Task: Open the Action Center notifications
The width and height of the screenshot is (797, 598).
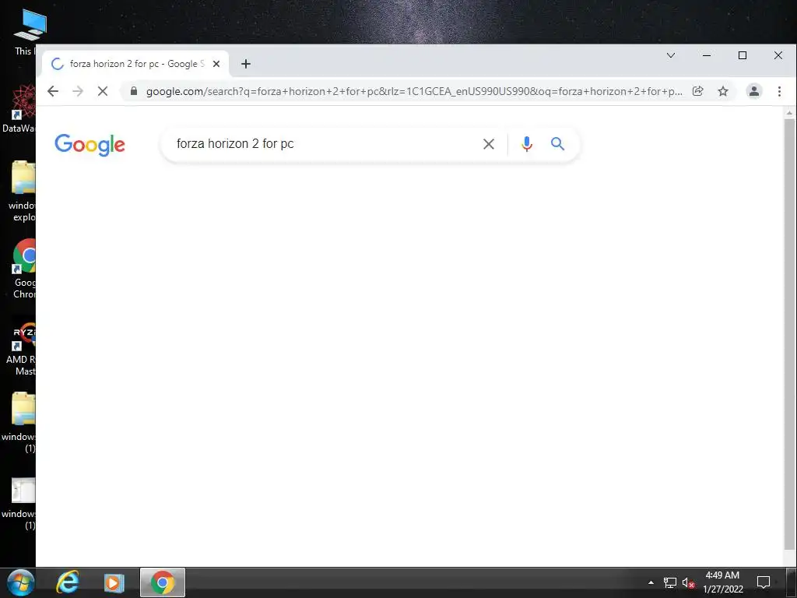Action: [764, 582]
